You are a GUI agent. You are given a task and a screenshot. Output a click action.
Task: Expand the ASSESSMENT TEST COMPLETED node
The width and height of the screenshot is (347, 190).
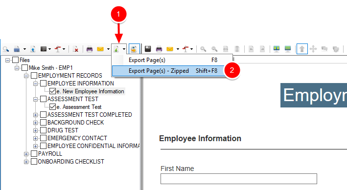(x=35, y=115)
